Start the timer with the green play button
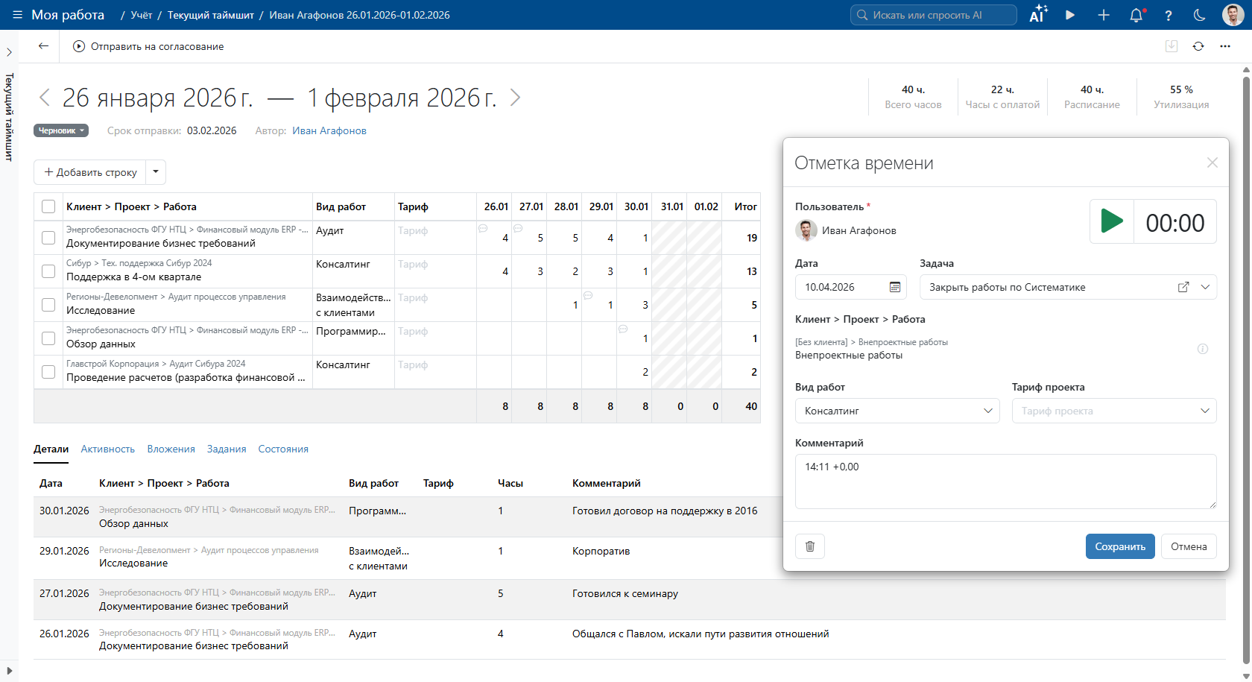1252x682 pixels. [x=1112, y=221]
